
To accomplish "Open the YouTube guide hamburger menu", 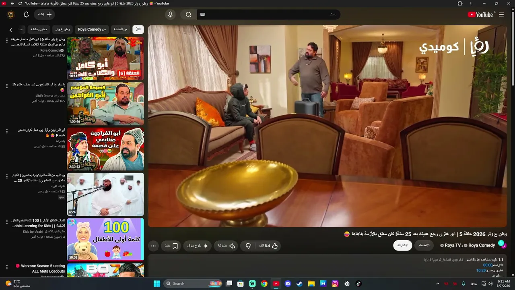I will 501,14.
